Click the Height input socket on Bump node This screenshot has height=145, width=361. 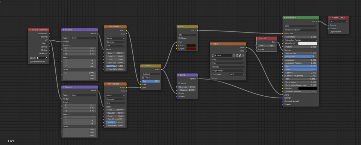click(177, 93)
